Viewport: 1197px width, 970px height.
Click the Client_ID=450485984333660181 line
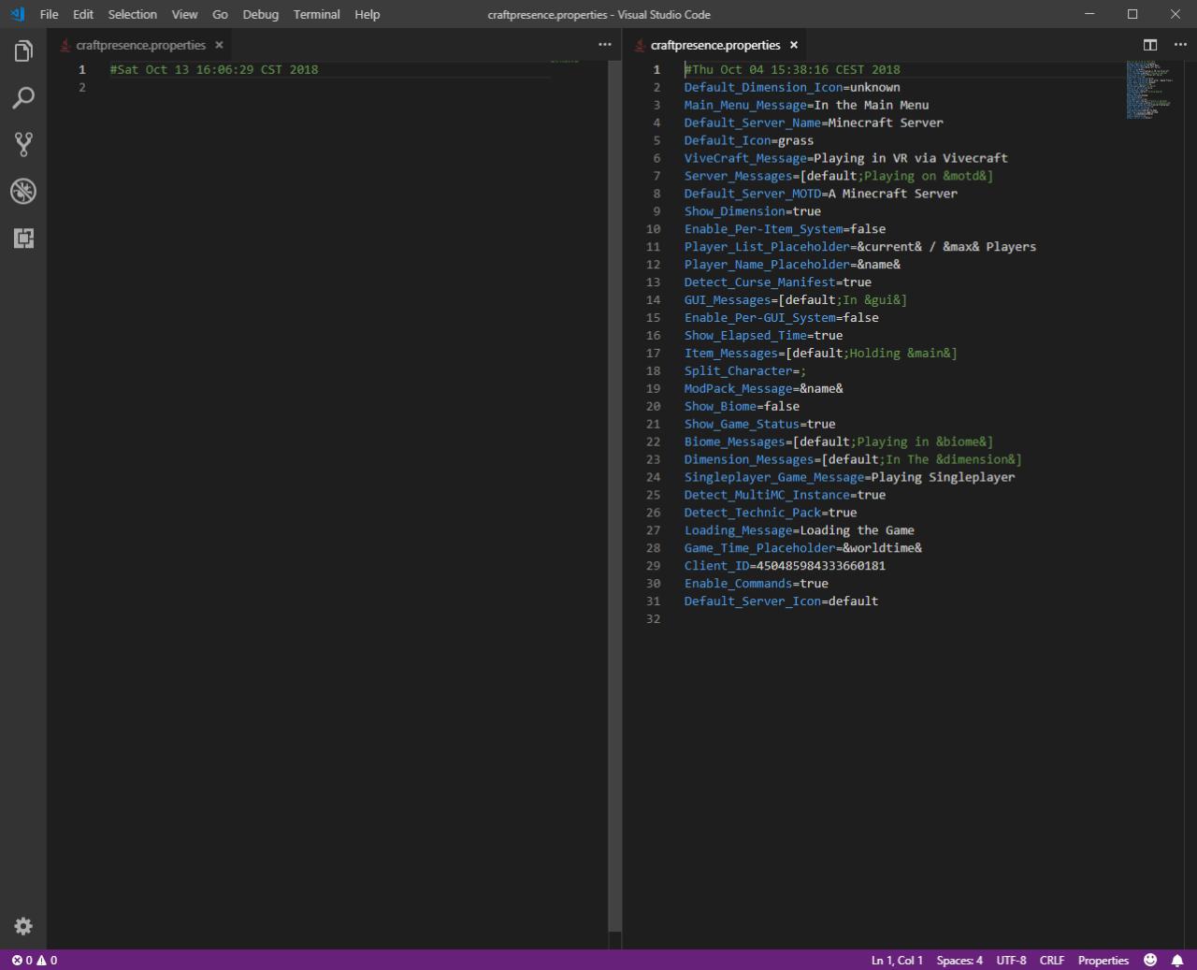coord(785,566)
